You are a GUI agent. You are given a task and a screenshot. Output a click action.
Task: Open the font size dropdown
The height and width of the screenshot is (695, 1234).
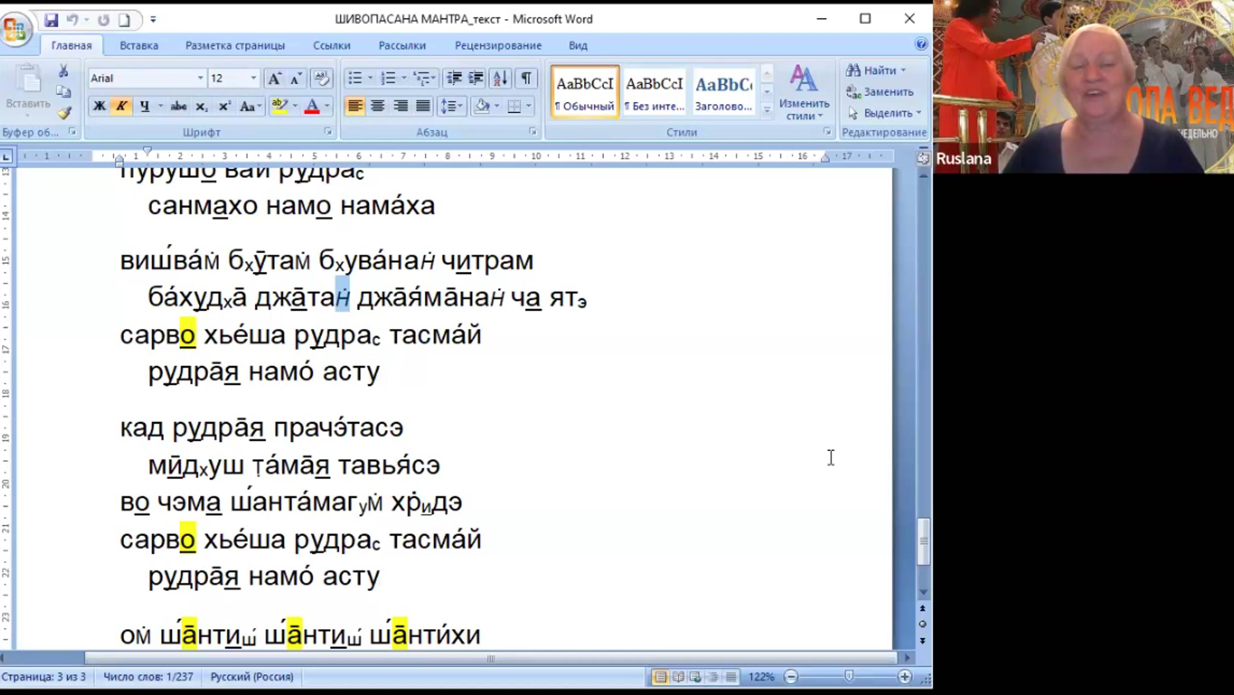click(254, 78)
